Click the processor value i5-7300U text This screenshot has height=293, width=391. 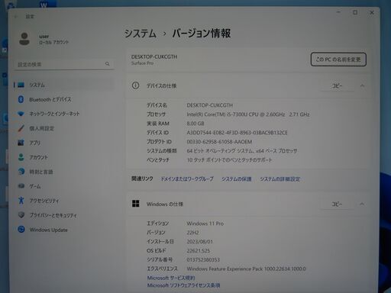click(248, 114)
